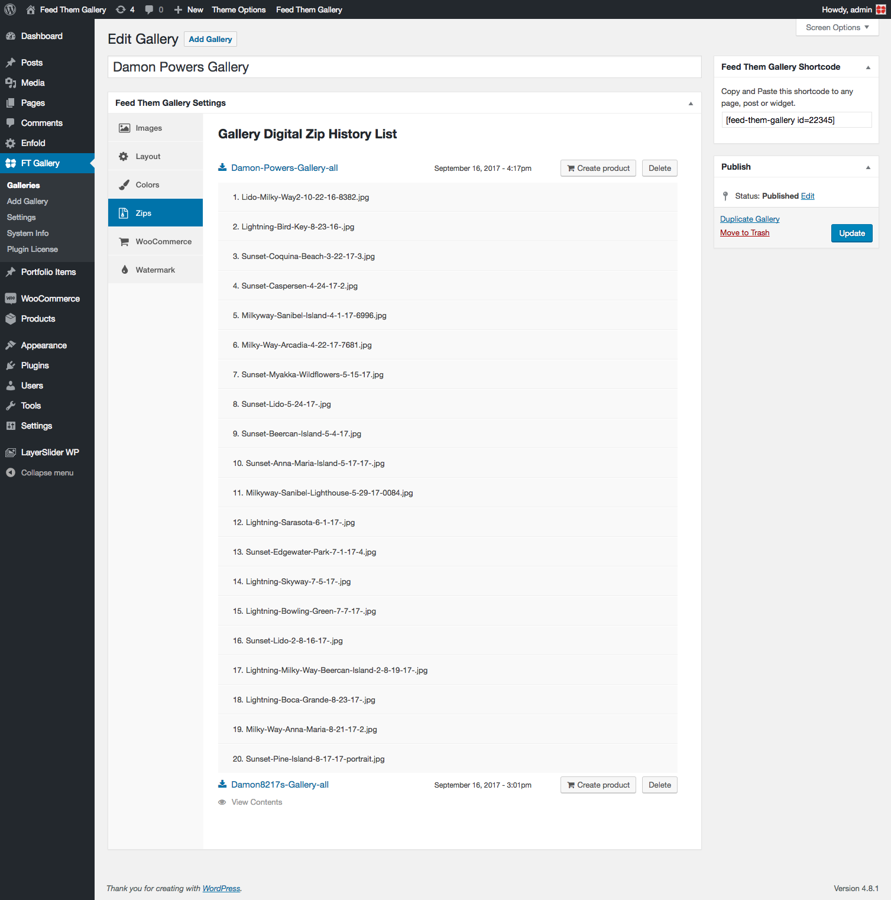The height and width of the screenshot is (900, 891).
Task: Click the download icon next to Damon-Powers-Gallery-all
Action: (x=222, y=168)
